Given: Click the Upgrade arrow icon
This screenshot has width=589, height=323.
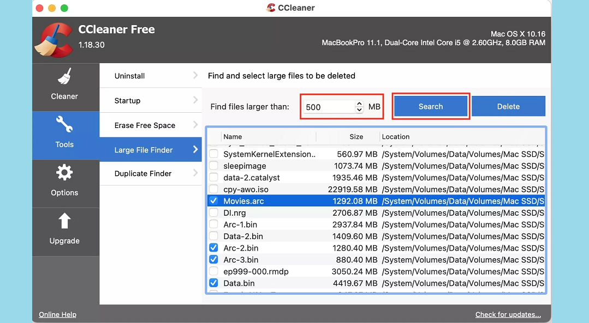Looking at the screenshot, I should pos(64,221).
